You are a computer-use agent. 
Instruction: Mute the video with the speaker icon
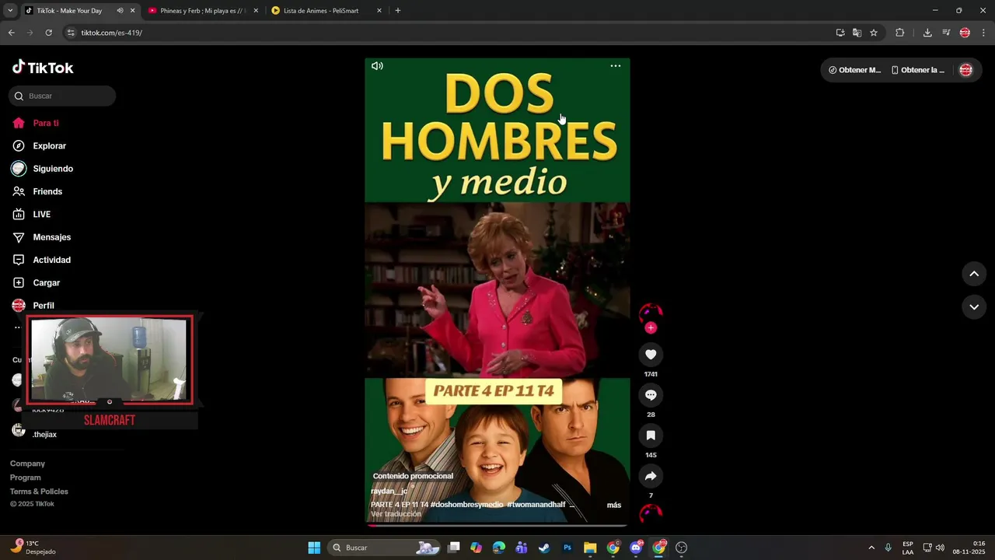tap(377, 66)
